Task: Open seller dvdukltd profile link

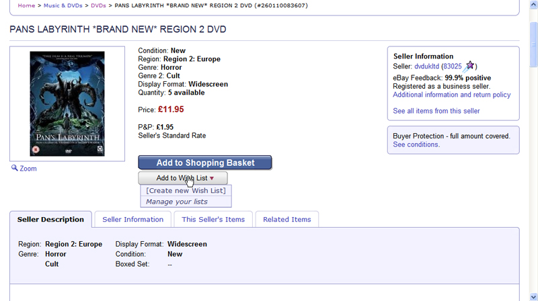Action: point(426,67)
